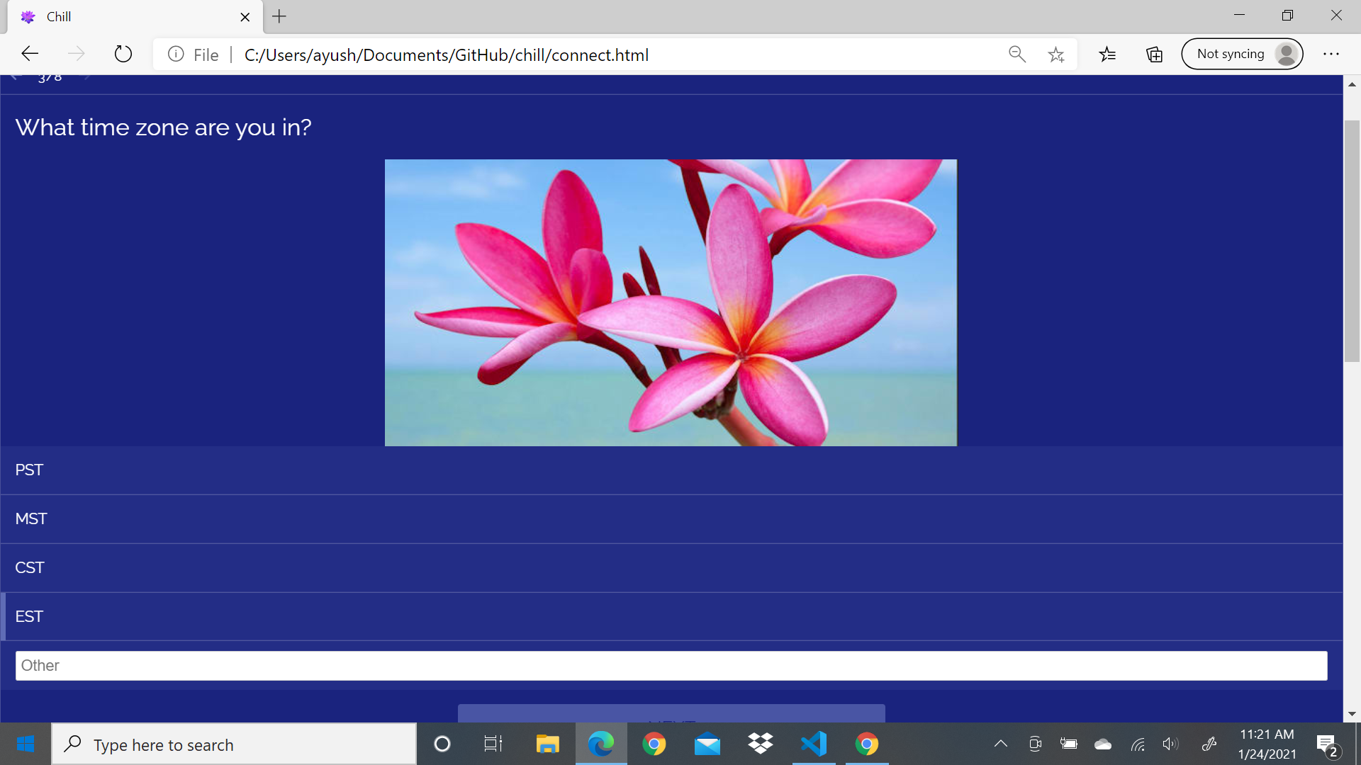Open Visual Studio Code from taskbar
This screenshot has width=1361, height=765.
click(x=813, y=744)
